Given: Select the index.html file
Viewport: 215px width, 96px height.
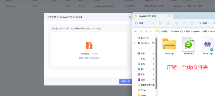Looking at the screenshot, I should tap(189, 46).
